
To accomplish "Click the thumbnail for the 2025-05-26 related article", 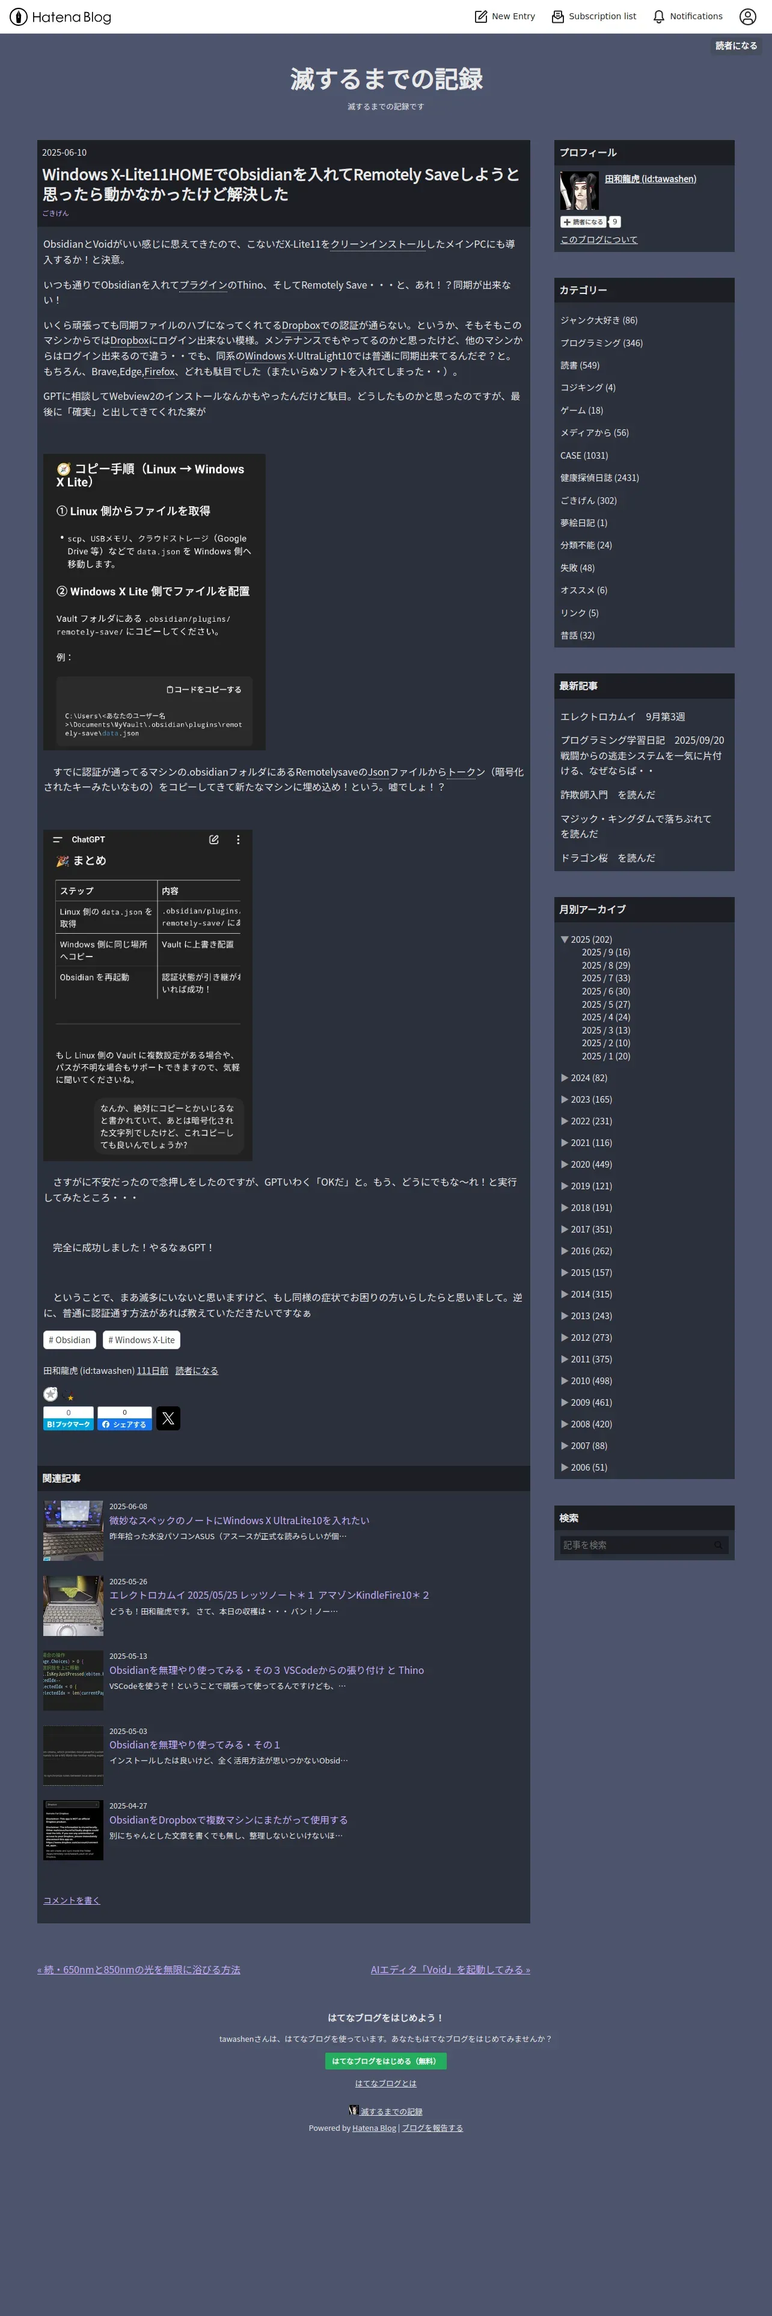I will tap(73, 1605).
